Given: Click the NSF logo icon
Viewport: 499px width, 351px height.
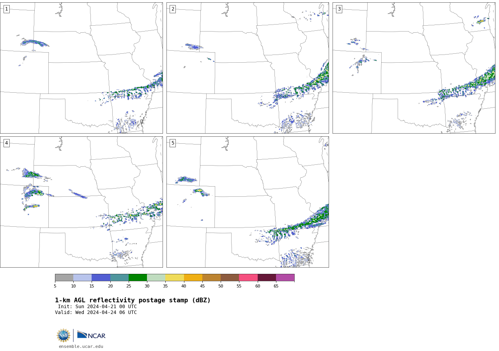Looking at the screenshot, I should (x=64, y=335).
